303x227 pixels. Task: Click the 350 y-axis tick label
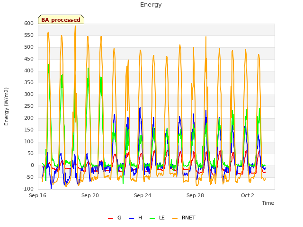point(29,83)
